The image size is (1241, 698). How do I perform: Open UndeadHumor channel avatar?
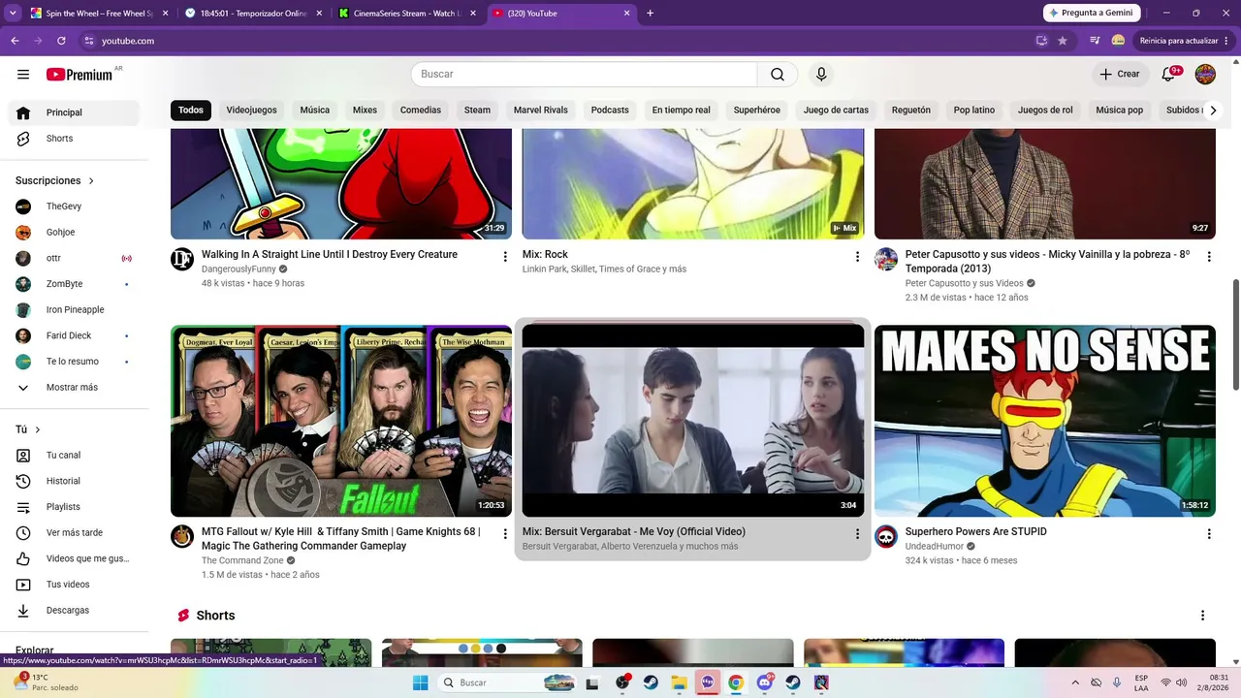886,536
